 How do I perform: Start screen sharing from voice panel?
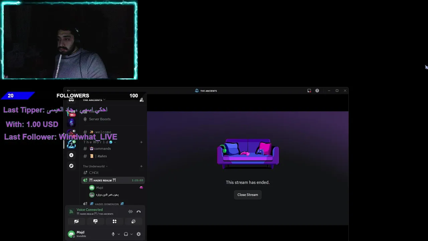coord(95,221)
